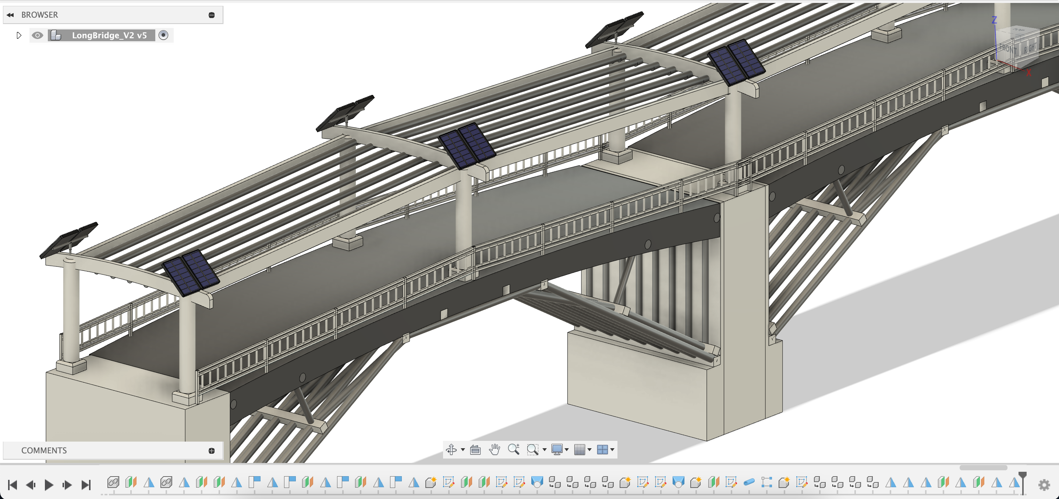The height and width of the screenshot is (499, 1059).
Task: Activate the Pan hand tool
Action: tap(495, 449)
